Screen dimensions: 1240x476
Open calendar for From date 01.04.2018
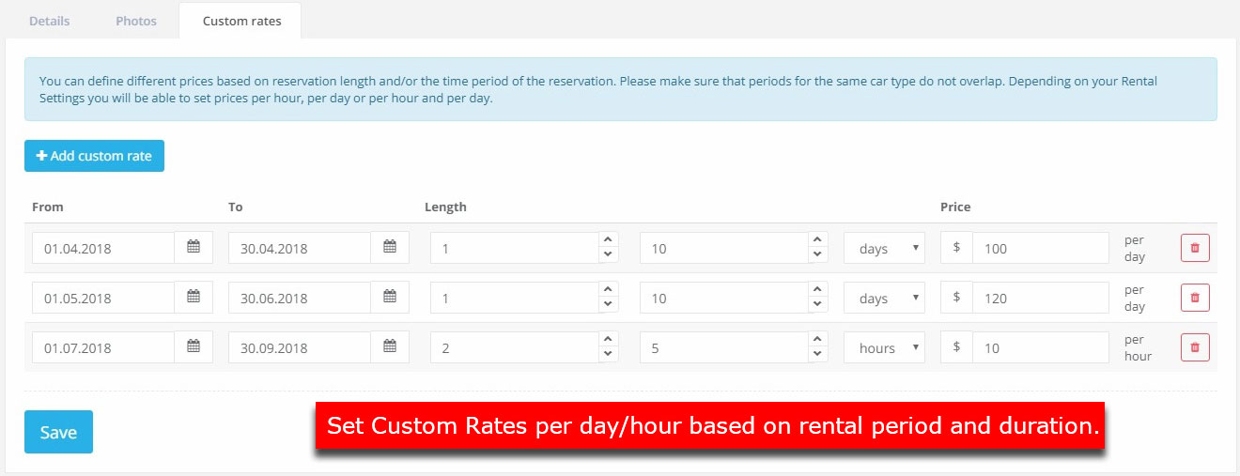pyautogui.click(x=194, y=248)
